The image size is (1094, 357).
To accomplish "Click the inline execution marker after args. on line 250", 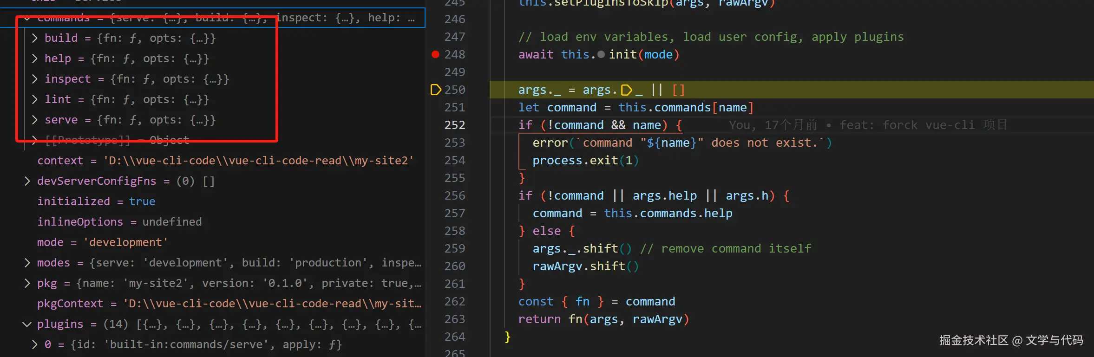I will click(626, 90).
